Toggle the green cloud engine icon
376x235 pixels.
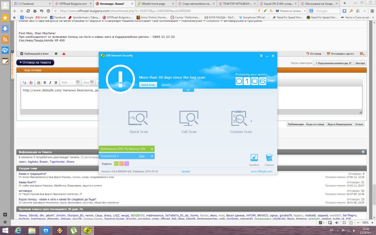point(116,163)
